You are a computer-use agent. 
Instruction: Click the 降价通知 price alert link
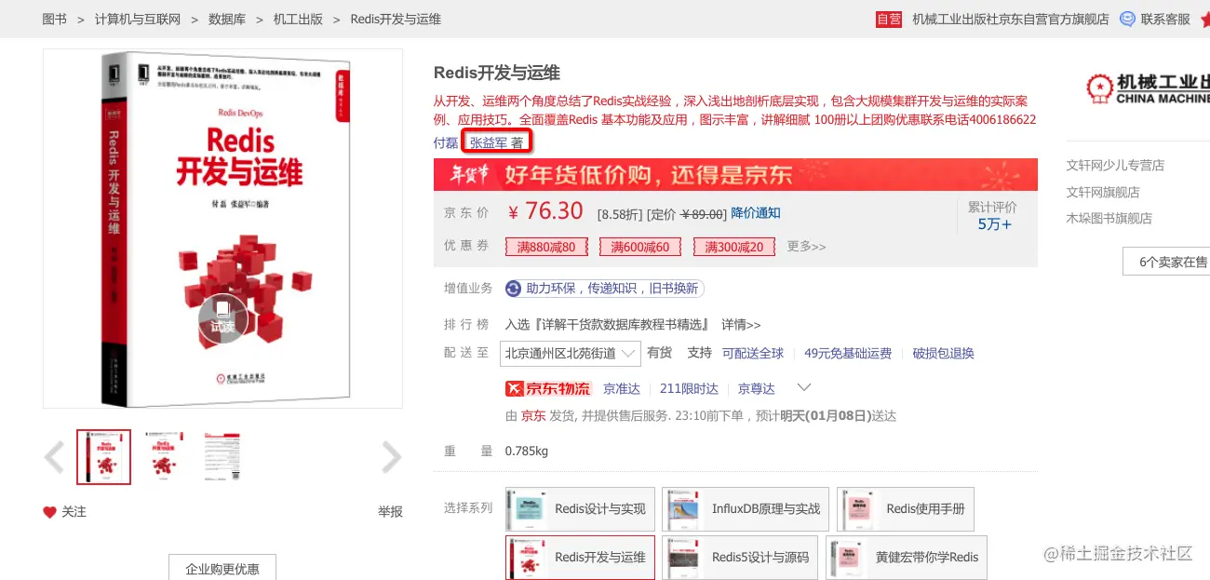[x=756, y=212]
